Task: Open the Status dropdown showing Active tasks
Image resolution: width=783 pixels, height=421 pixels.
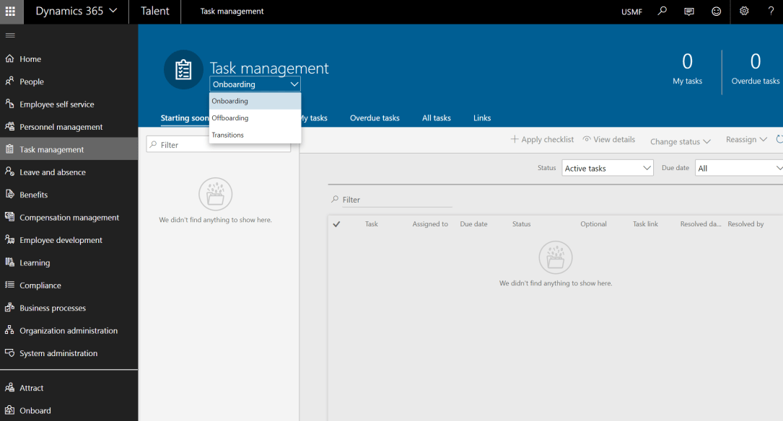Action: tap(607, 167)
